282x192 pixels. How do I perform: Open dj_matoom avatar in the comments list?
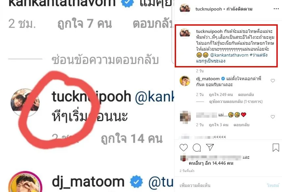coord(185,81)
